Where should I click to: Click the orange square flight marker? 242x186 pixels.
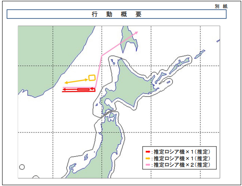pyautogui.click(x=92, y=78)
